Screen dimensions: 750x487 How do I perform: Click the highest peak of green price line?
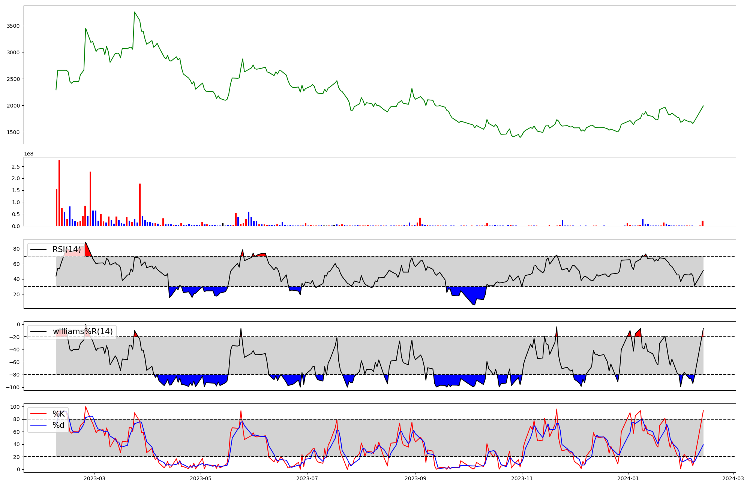coord(134,12)
